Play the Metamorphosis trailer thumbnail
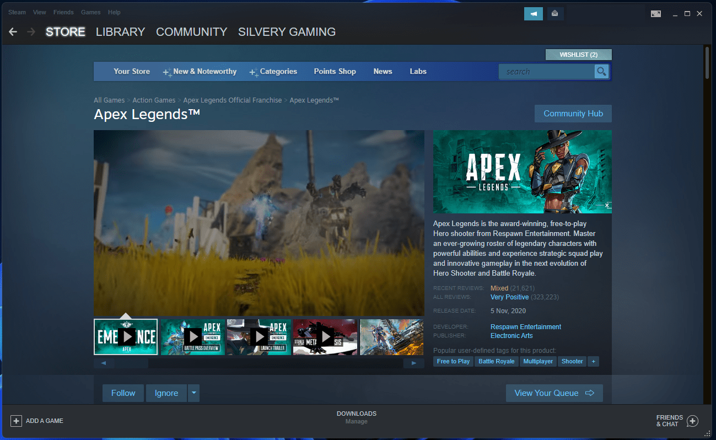This screenshot has height=440, width=716. point(325,337)
